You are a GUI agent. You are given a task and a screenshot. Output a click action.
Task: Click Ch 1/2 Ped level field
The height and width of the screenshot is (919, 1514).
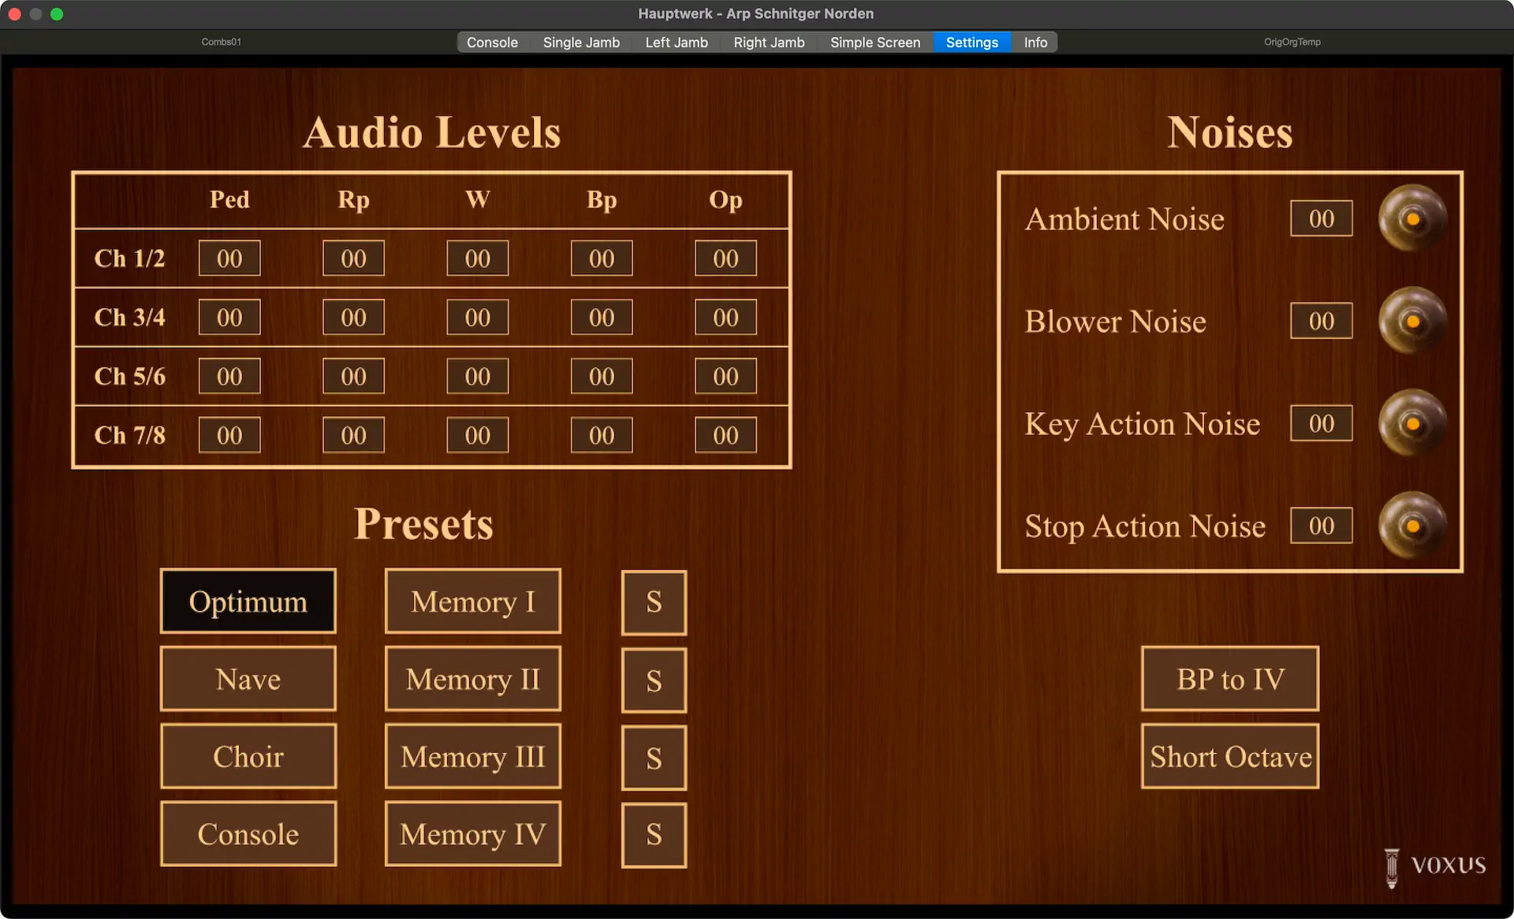coord(229,259)
